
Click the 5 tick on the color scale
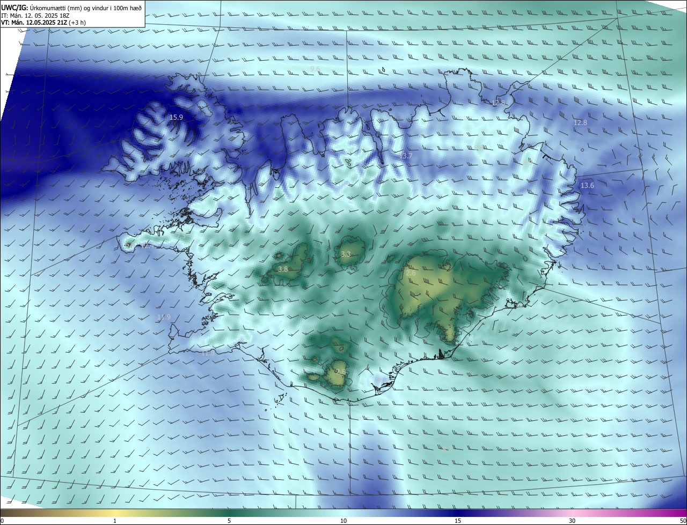pos(229,521)
